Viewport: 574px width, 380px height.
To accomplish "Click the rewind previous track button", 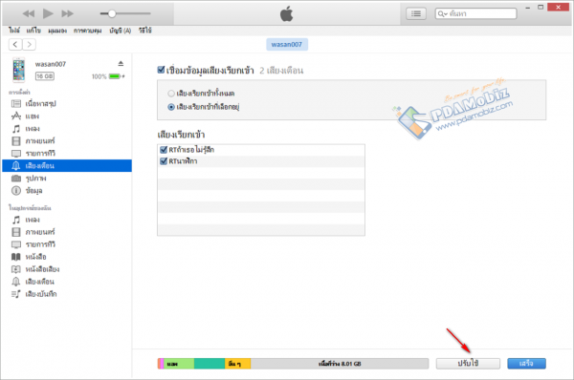I will [28, 14].
